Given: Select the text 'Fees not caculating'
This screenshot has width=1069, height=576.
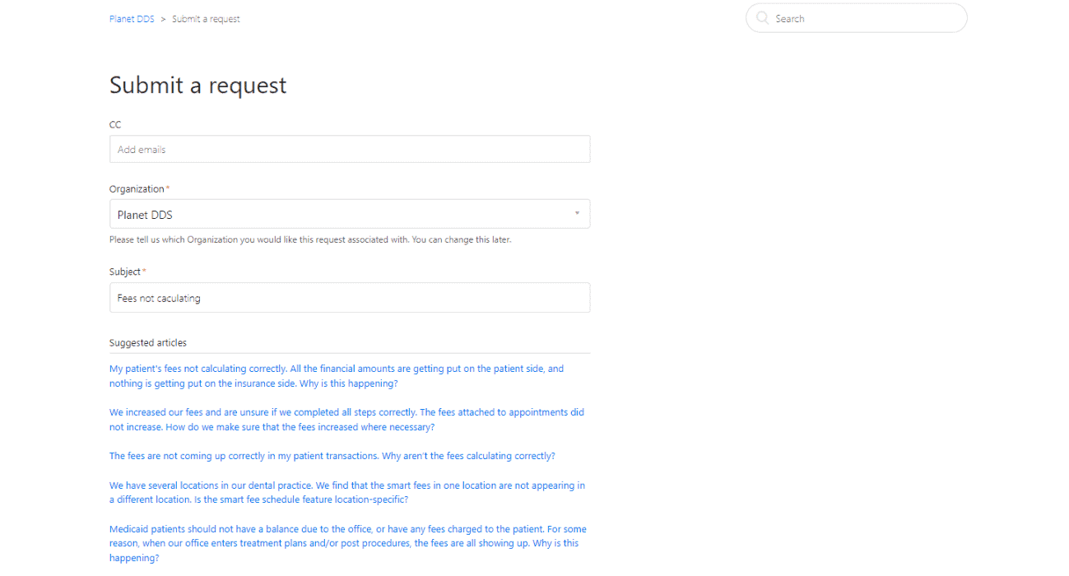Looking at the screenshot, I should pyautogui.click(x=158, y=298).
